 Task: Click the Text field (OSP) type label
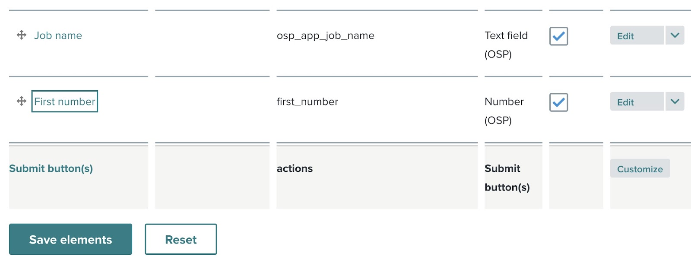[506, 44]
